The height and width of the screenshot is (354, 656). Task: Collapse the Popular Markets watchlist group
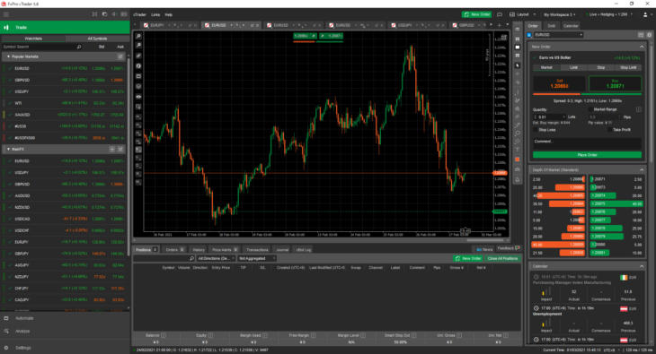[8, 56]
